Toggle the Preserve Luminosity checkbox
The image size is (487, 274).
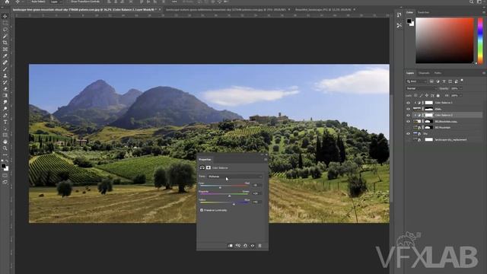point(202,210)
